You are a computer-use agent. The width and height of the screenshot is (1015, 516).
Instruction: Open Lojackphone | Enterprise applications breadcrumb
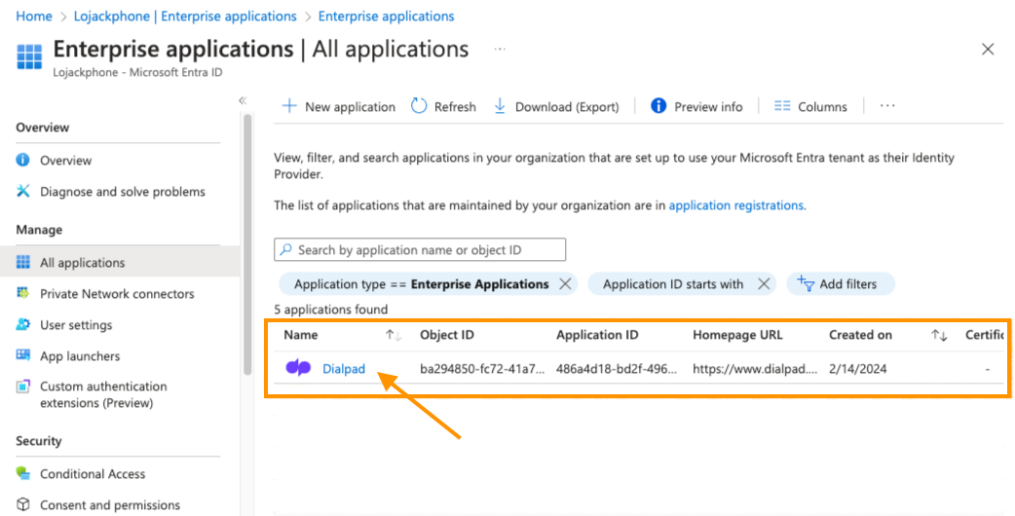click(185, 17)
